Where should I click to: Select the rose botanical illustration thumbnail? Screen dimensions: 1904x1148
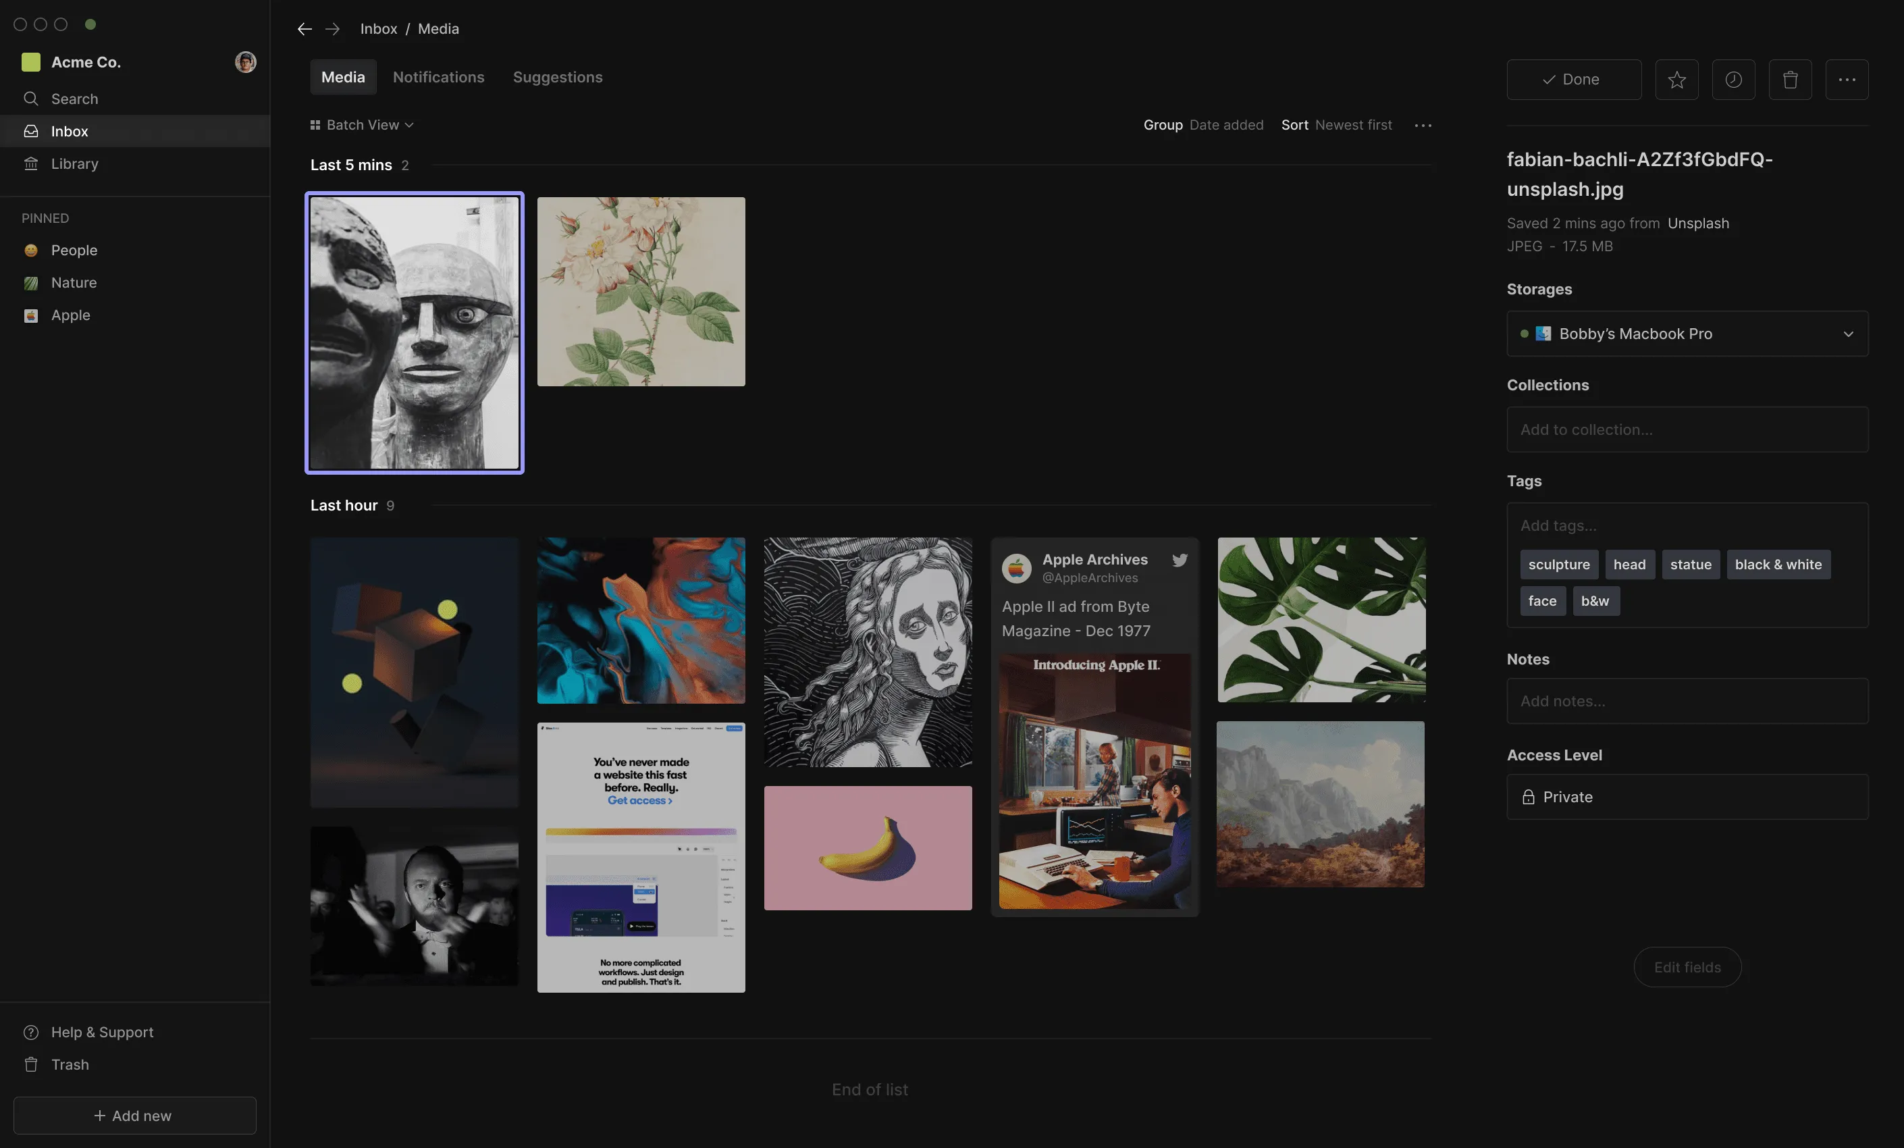641,292
